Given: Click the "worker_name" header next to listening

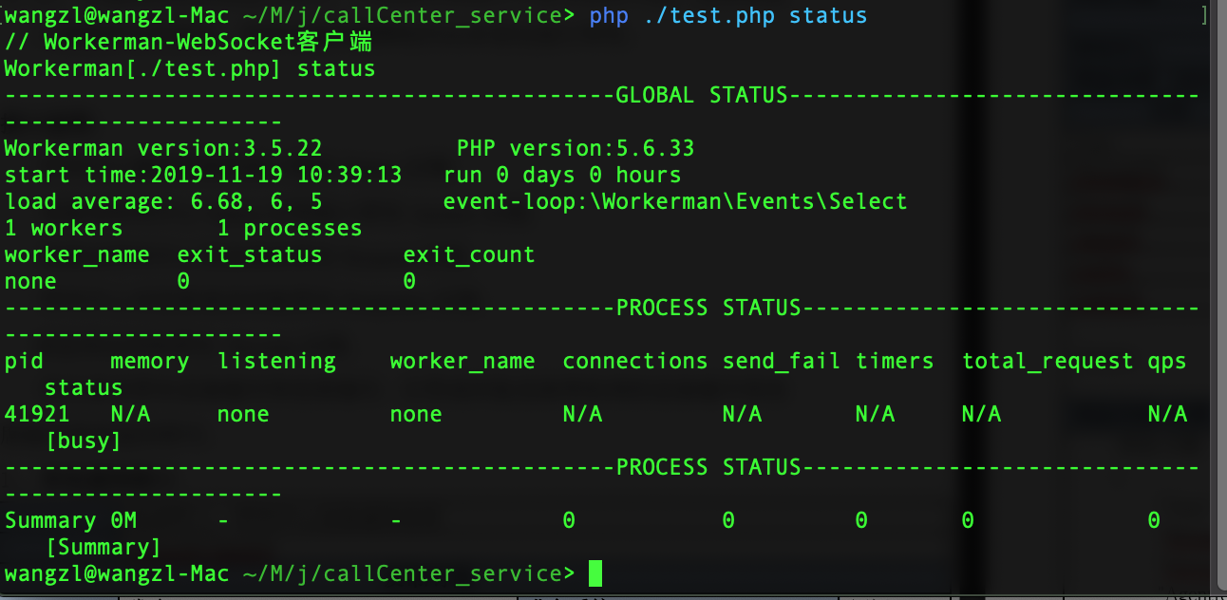Looking at the screenshot, I should click(x=462, y=361).
